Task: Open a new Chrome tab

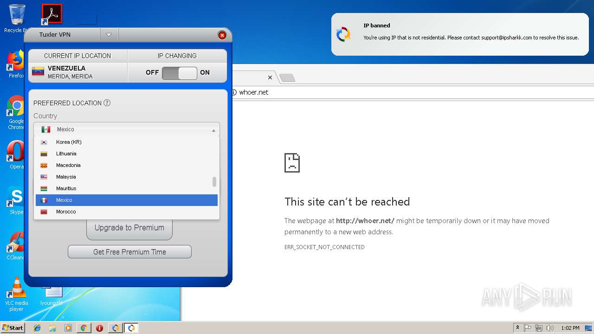Action: tap(287, 78)
